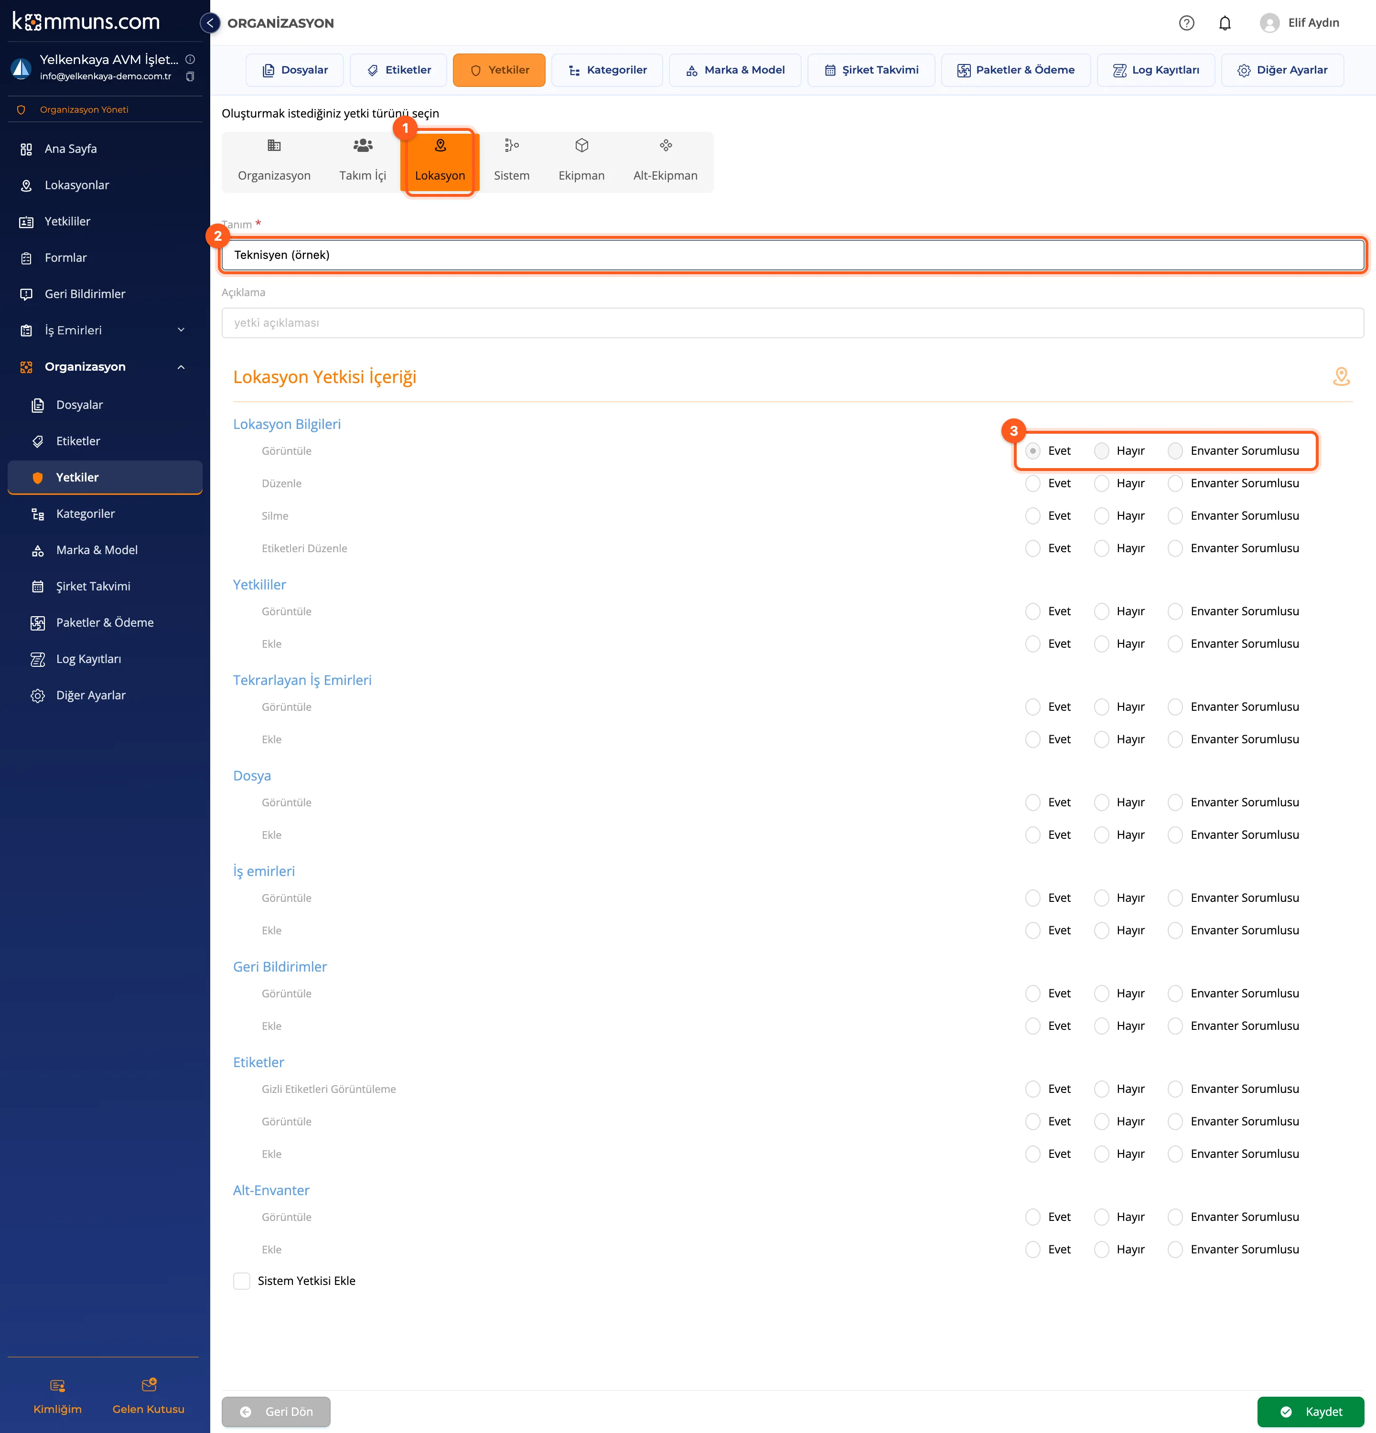
Task: Open Kimliğim at sidebar bottom
Action: coord(58,1396)
